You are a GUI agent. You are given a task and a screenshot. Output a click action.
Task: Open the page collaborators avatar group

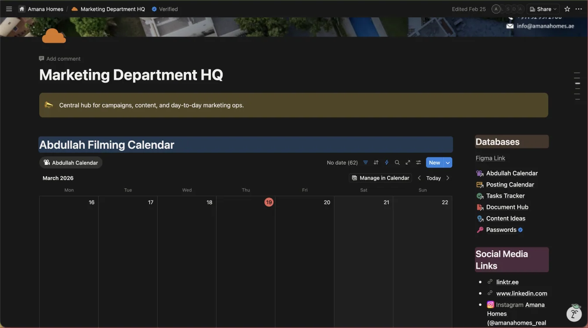click(x=507, y=9)
